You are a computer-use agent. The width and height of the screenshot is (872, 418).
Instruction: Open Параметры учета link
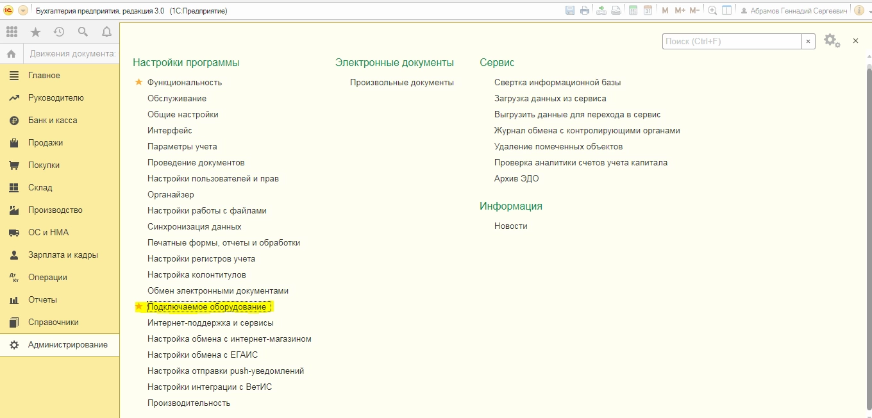tap(182, 146)
